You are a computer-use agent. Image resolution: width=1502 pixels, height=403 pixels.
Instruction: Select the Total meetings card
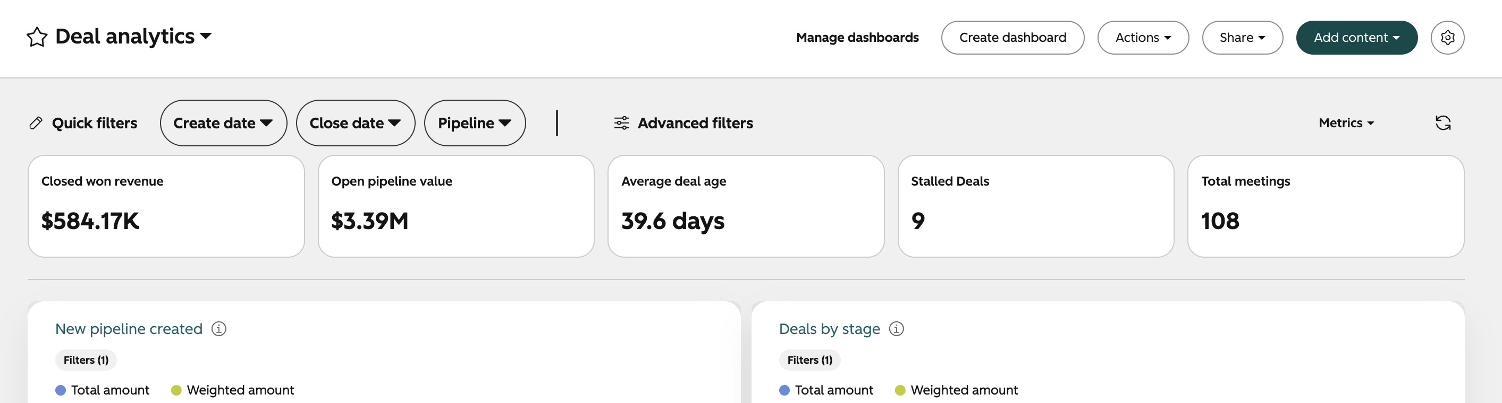click(x=1326, y=206)
